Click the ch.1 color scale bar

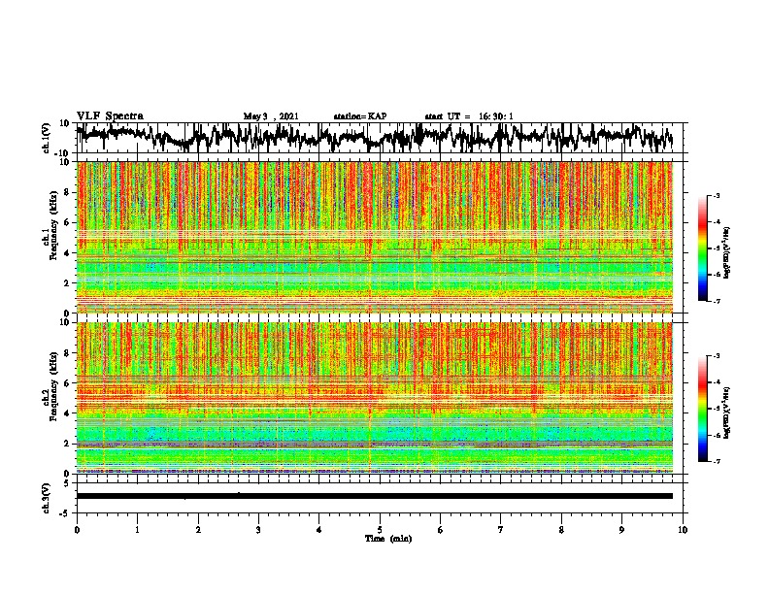tap(702, 248)
